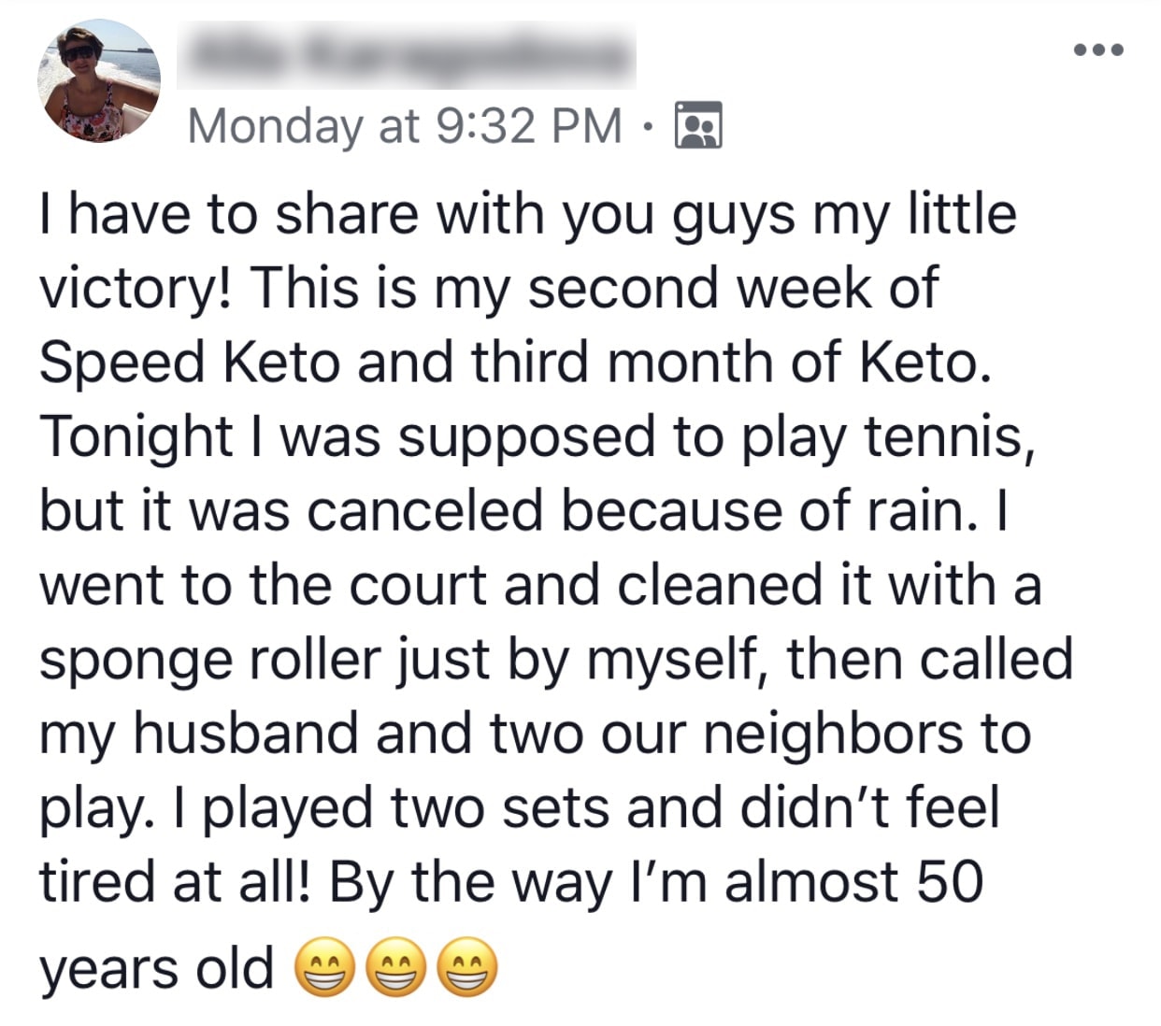Viewport: 1161px width, 1026px height.
Task: Click the words 'years old' in the post
Action: click(157, 968)
